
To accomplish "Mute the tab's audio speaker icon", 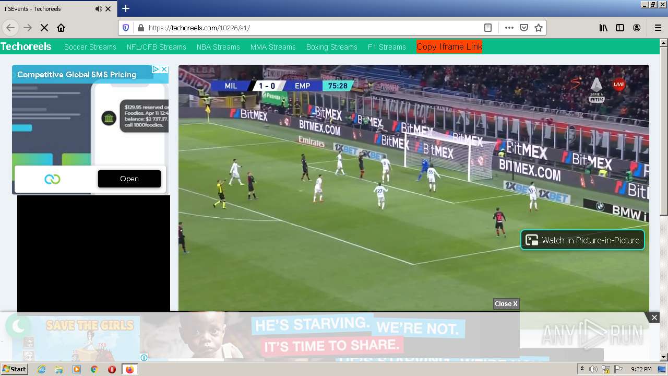I will coord(99,9).
